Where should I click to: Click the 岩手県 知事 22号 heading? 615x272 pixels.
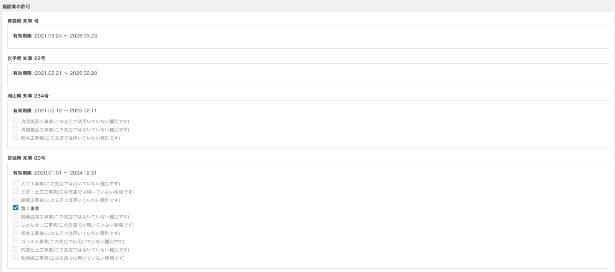click(x=27, y=58)
